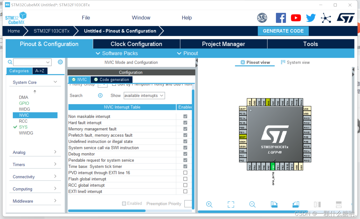Open the Facebook icon link

click(x=281, y=18)
